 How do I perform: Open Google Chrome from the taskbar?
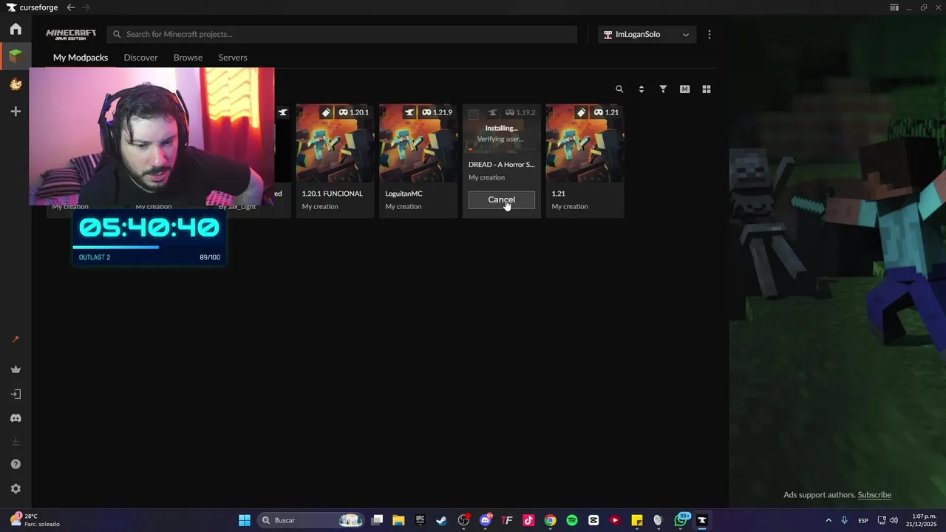click(550, 520)
